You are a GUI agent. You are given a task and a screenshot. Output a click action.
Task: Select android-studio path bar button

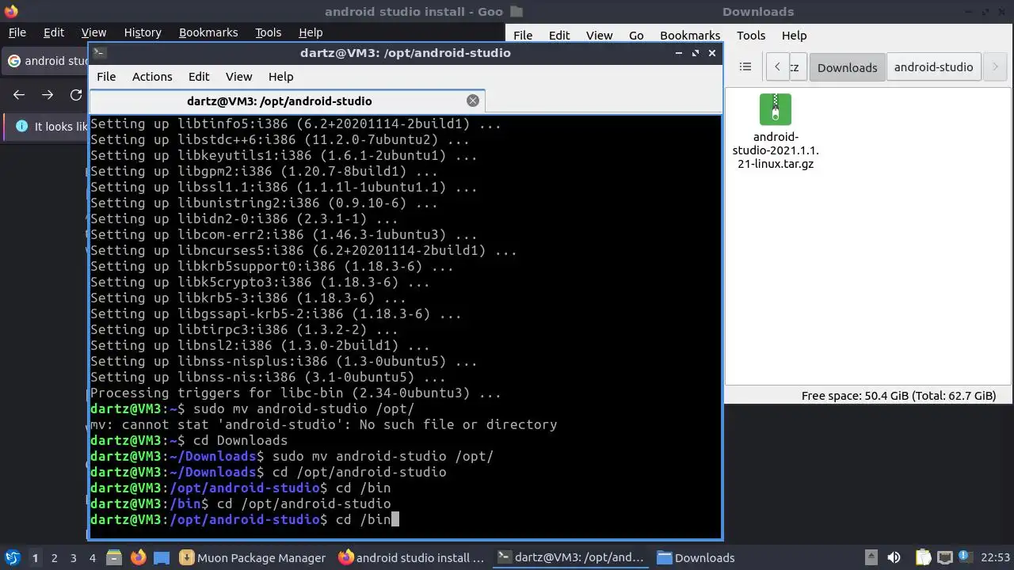(933, 67)
